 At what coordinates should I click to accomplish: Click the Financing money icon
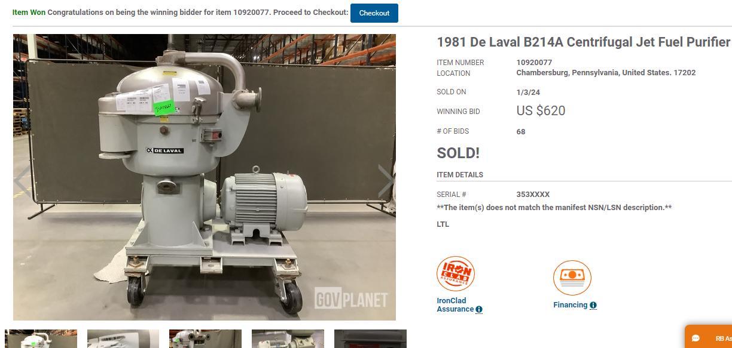pyautogui.click(x=572, y=278)
